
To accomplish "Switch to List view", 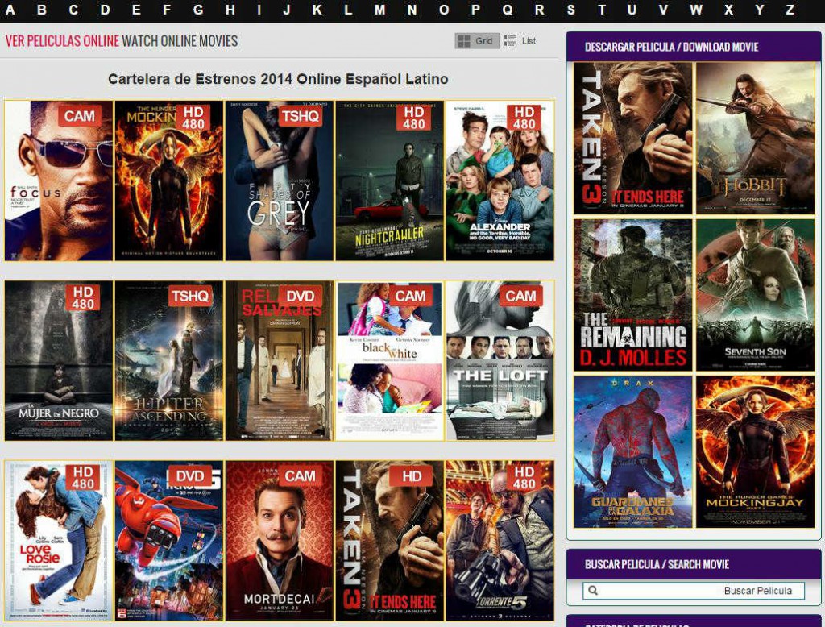I will tap(520, 40).
